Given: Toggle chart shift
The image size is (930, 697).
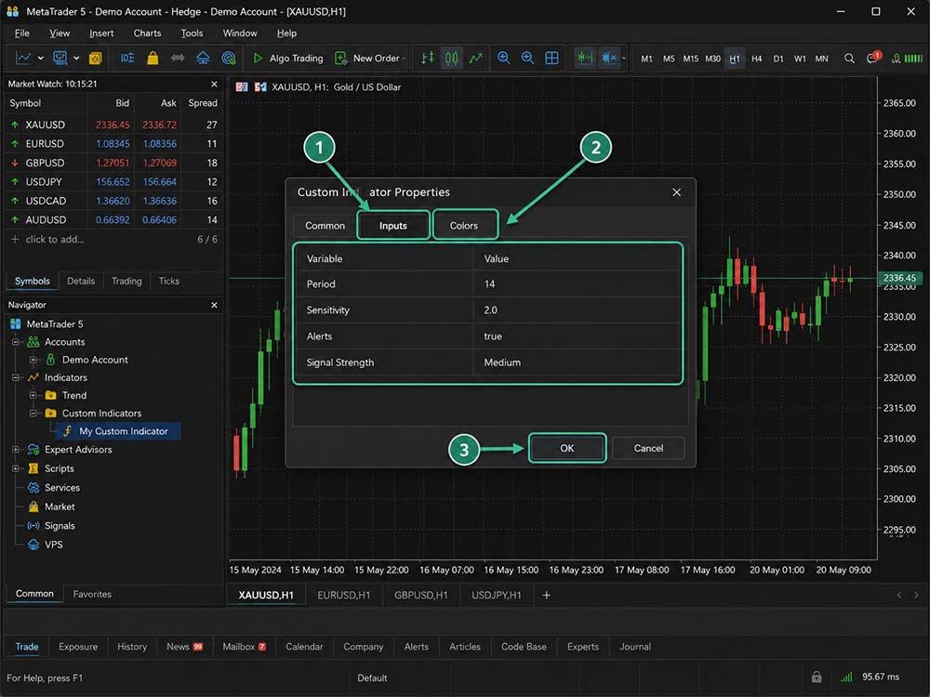Looking at the screenshot, I should [x=608, y=58].
